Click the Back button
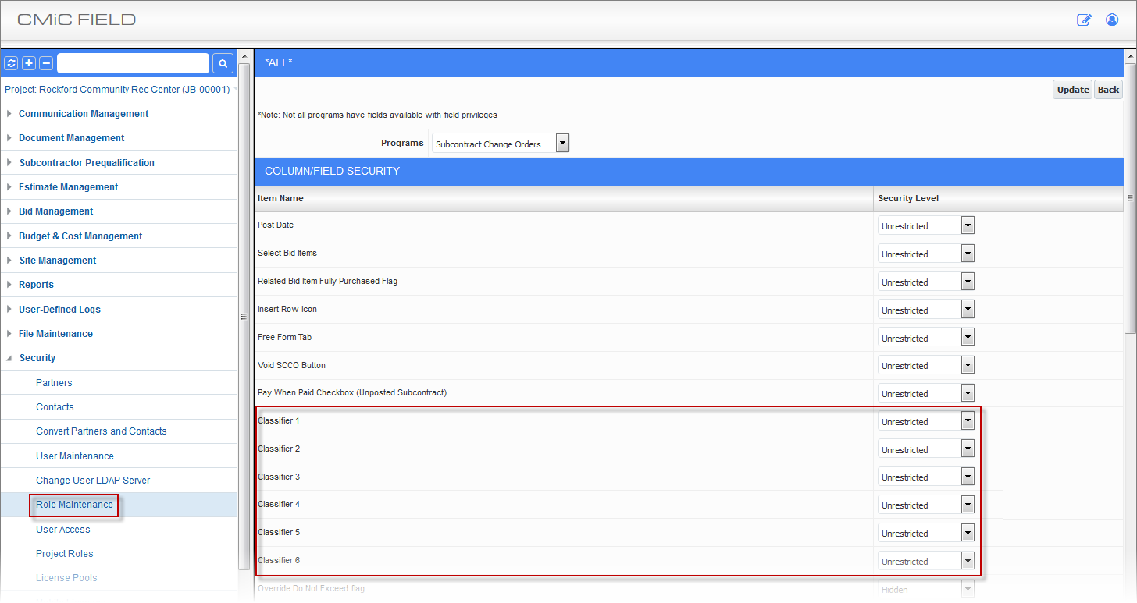Viewport: 1137px width, 603px height. (x=1108, y=90)
